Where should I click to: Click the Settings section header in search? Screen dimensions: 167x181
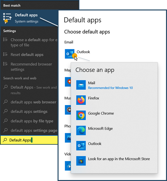(x=9, y=31)
